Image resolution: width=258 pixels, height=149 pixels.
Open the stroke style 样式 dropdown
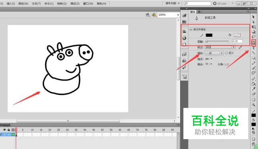[220, 47]
